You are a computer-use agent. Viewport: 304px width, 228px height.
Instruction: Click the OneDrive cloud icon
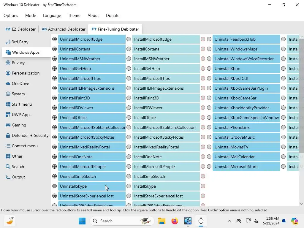(x=8, y=83)
